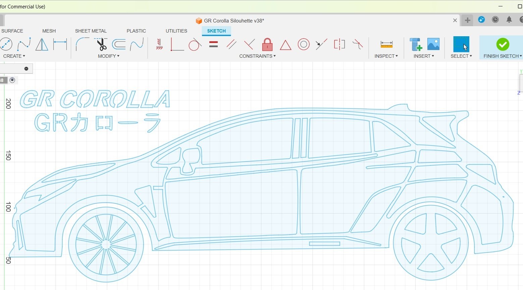Apply the Tangent constraint
The image size is (523, 290).
[x=195, y=44]
